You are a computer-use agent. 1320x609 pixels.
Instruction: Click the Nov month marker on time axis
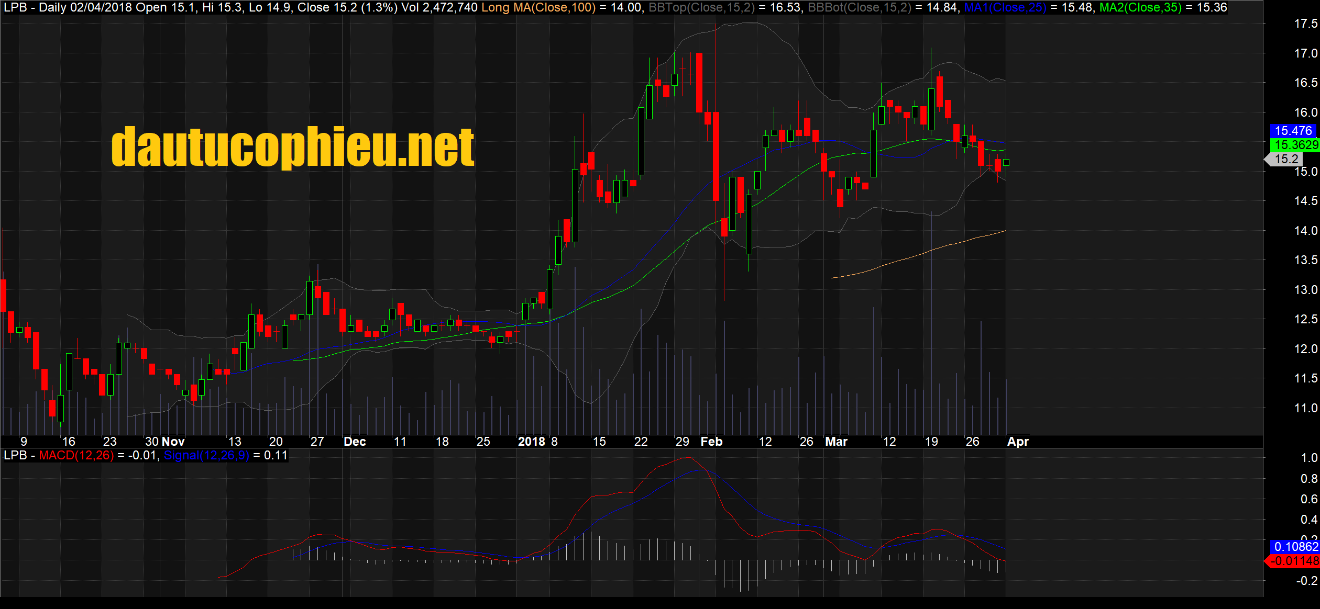[x=173, y=442]
